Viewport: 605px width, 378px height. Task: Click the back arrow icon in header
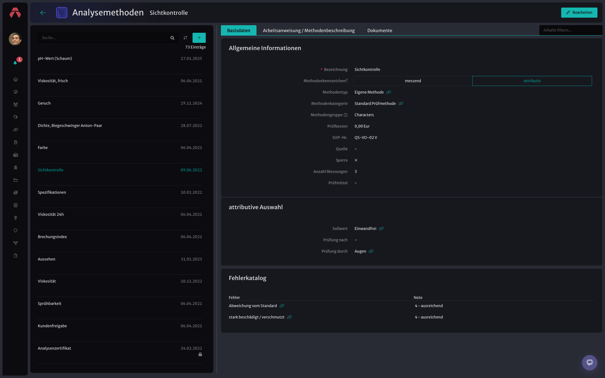43,13
